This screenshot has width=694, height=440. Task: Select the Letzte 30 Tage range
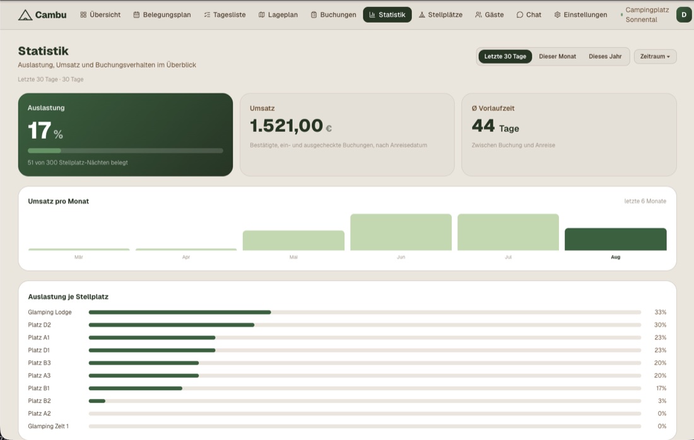(505, 56)
